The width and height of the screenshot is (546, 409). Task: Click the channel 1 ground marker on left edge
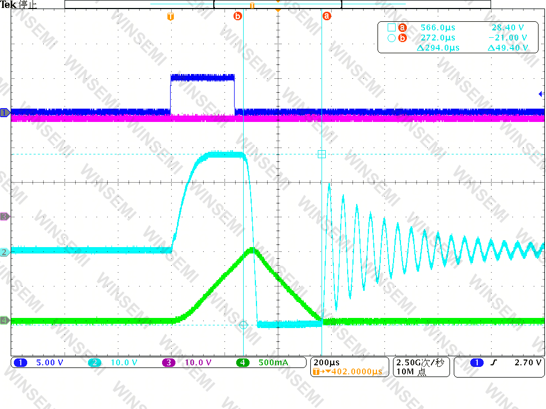point(5,113)
